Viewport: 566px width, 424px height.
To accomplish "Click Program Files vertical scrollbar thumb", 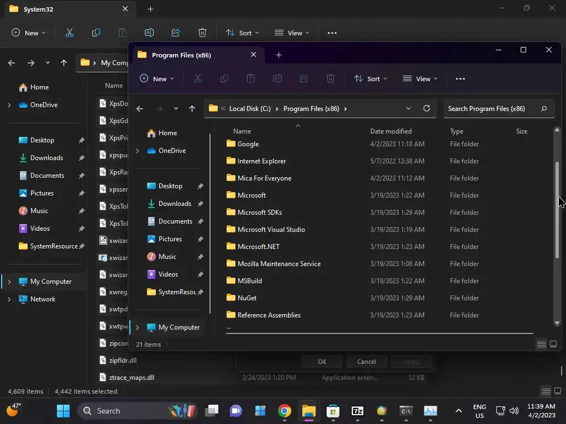I will pos(557,210).
